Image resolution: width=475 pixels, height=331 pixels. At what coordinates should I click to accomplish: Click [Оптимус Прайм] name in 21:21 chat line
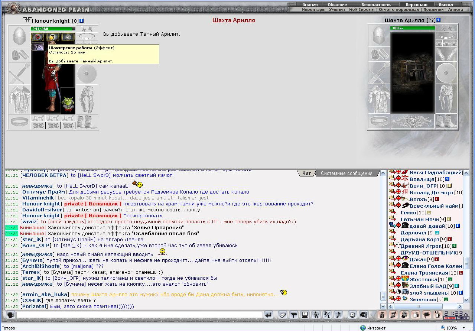(x=44, y=192)
